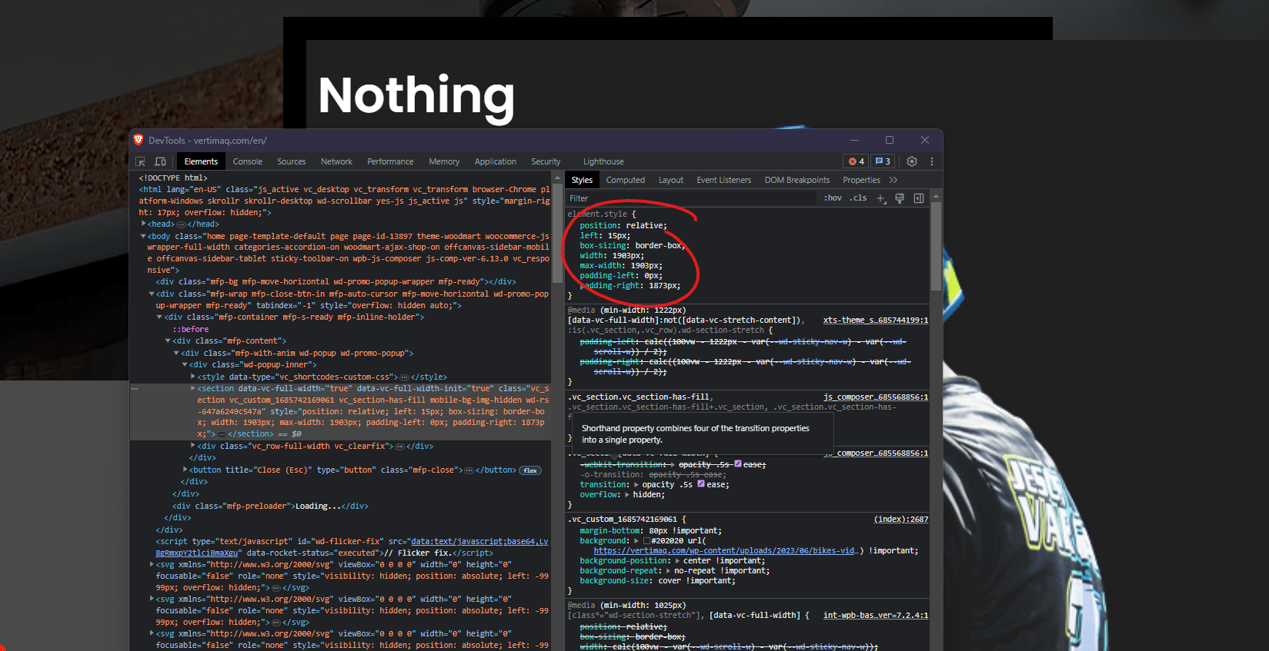The height and width of the screenshot is (651, 1269).
Task: Open the errors badge showing 4
Action: click(x=857, y=161)
